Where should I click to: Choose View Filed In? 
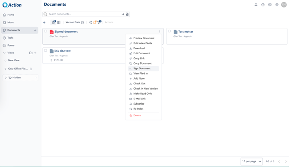(x=143, y=73)
